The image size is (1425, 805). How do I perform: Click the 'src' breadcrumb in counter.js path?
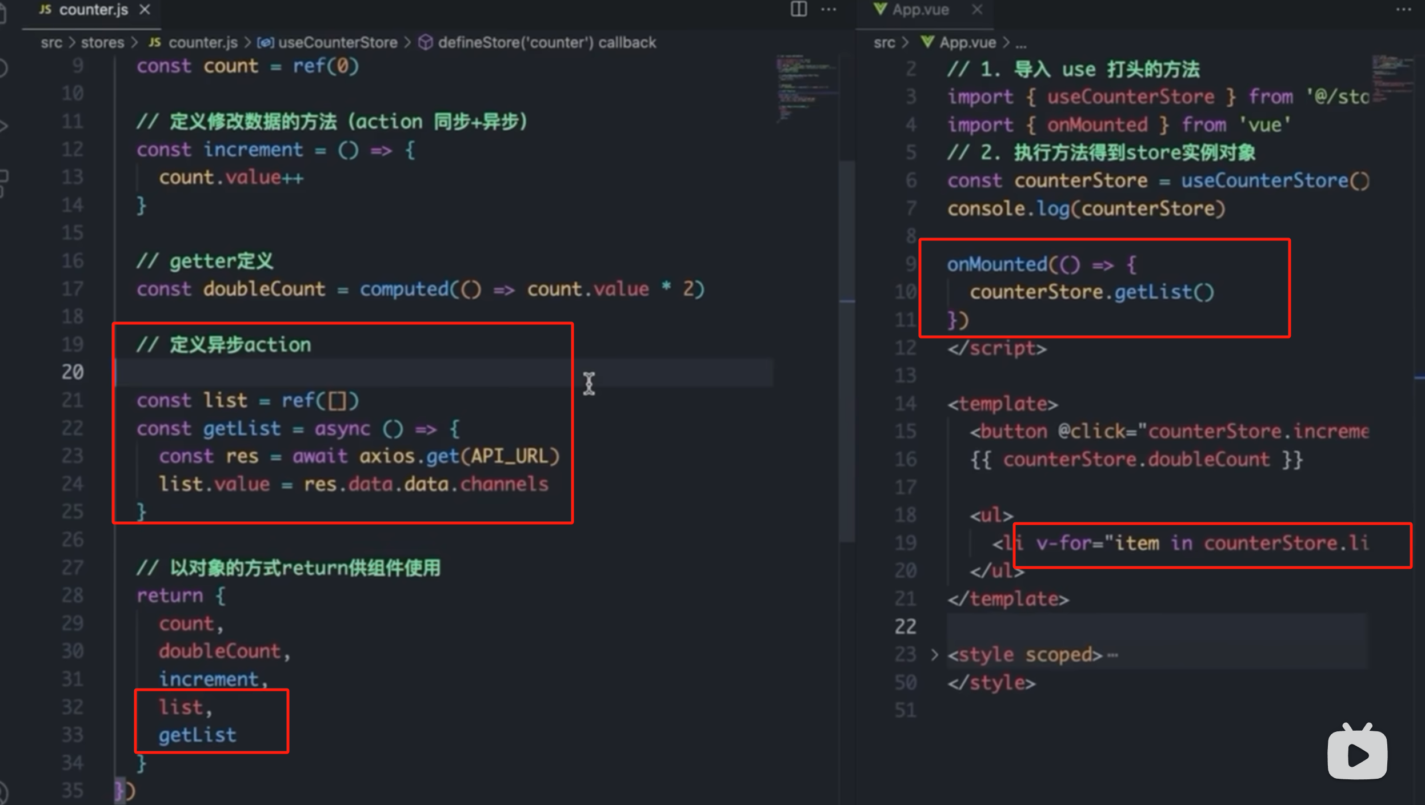(51, 42)
